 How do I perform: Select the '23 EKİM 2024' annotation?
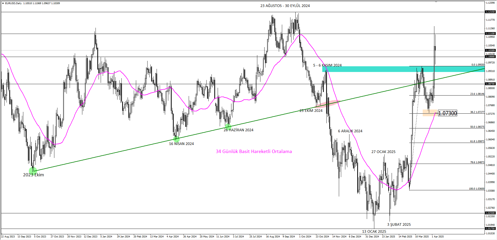pyautogui.click(x=311, y=111)
